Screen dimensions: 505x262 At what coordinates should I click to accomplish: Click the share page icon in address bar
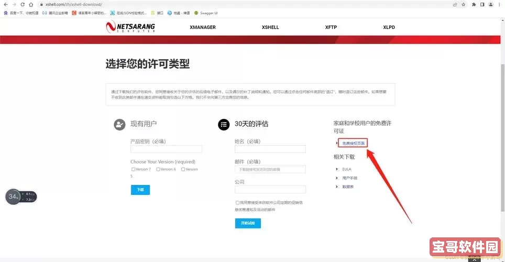click(x=455, y=5)
